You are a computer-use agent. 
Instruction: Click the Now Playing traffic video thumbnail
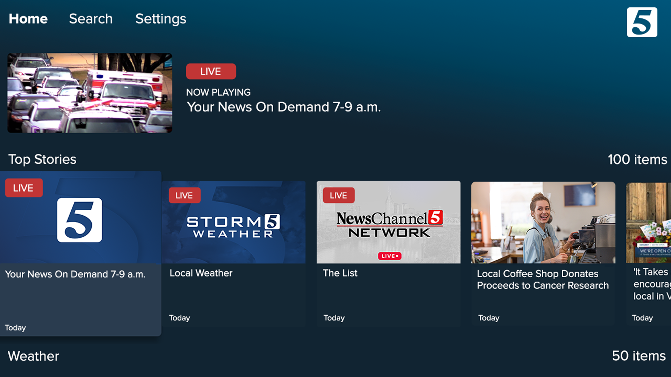pos(89,93)
